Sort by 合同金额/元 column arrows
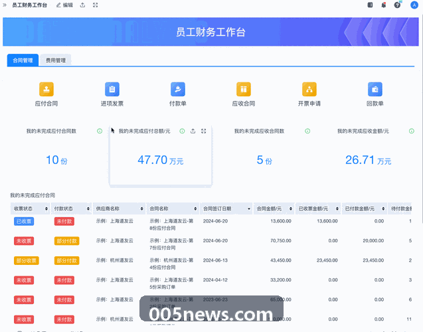 (x=291, y=208)
